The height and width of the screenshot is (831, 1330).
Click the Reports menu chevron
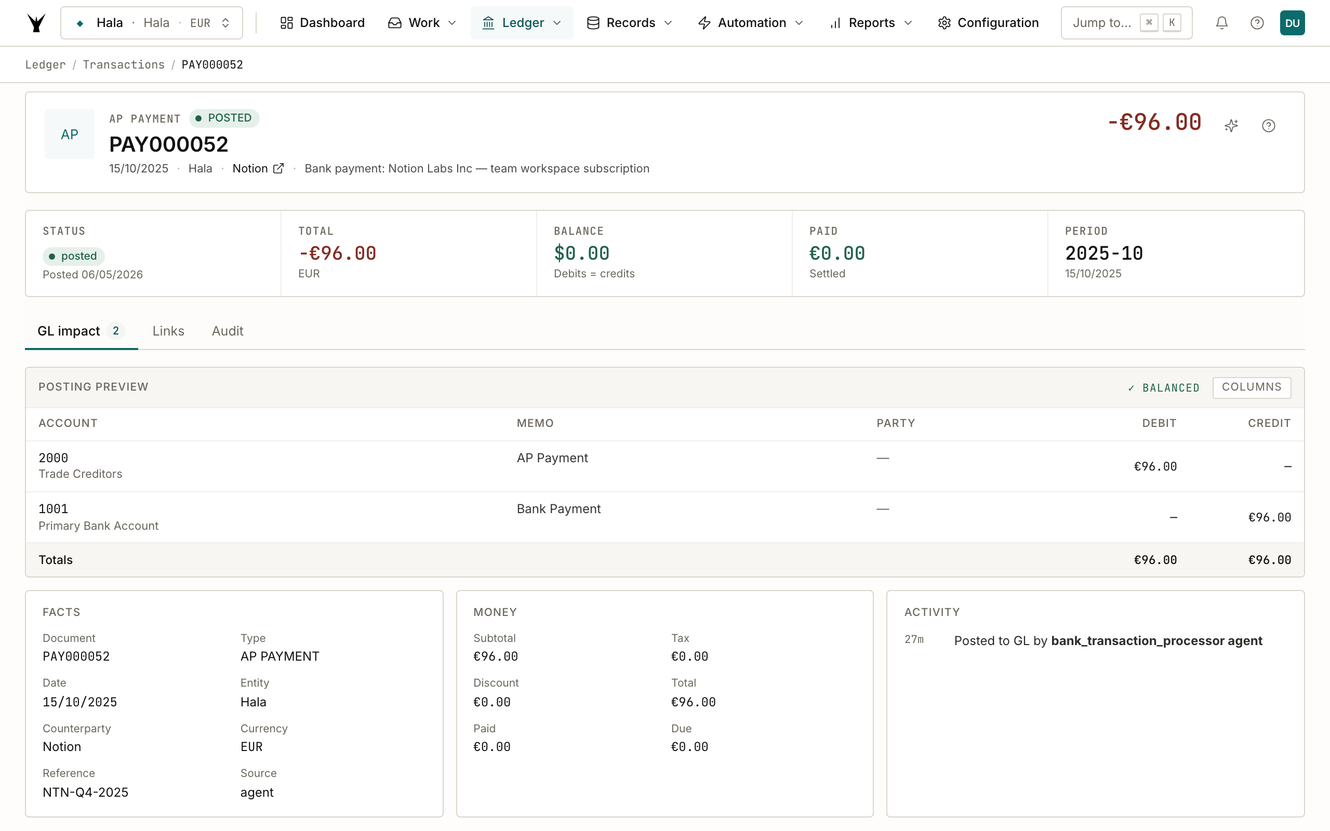point(908,23)
